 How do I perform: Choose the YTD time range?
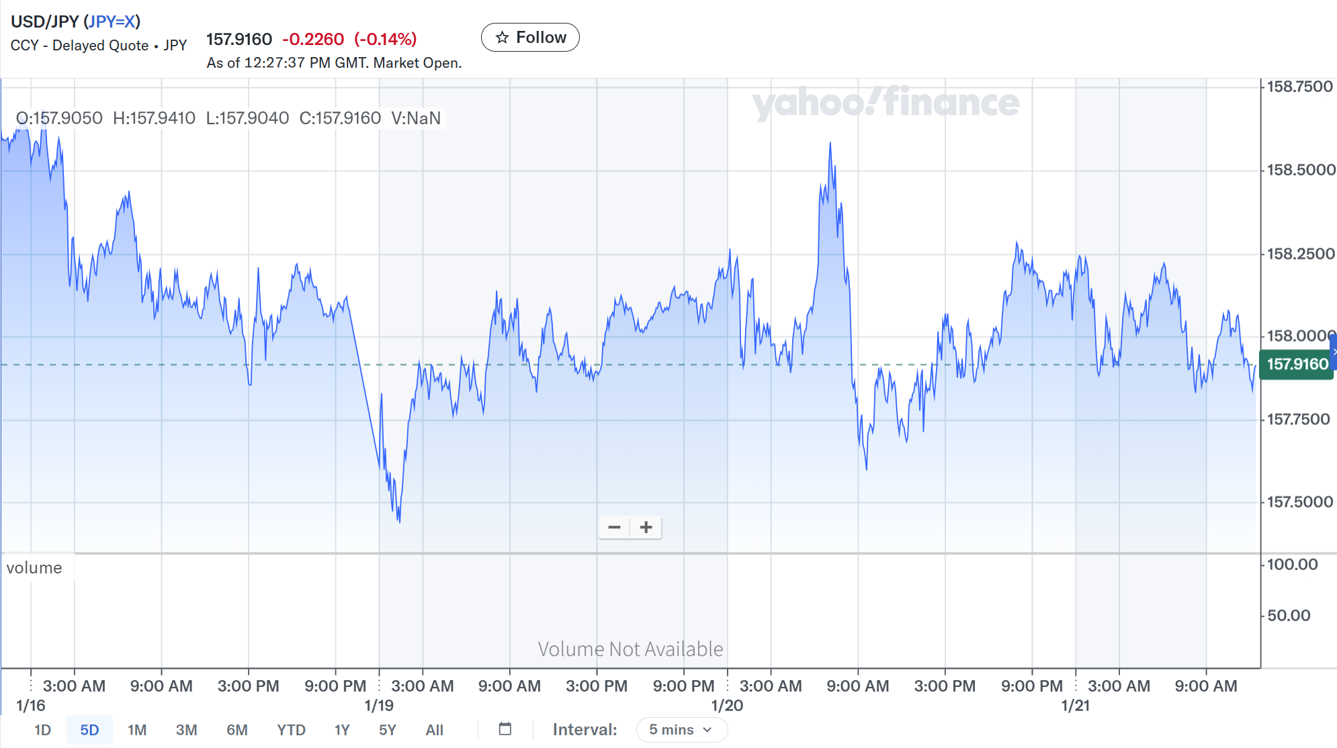[291, 730]
